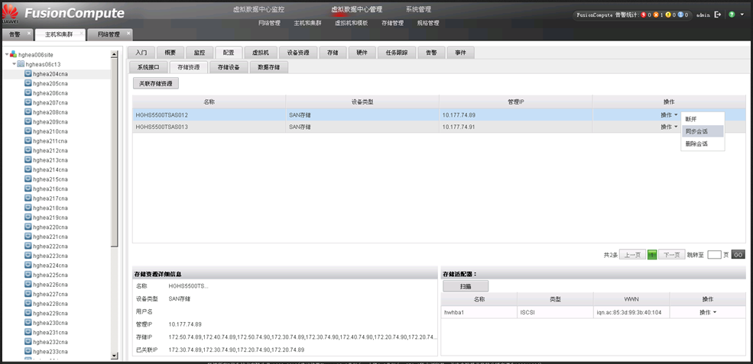Viewport: 753px width, 364px height.
Task: Click the page number input field
Action: tap(714, 255)
